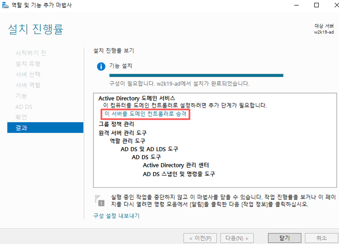Click the 기능 설치 label
This screenshot has width=339, height=244.
click(x=121, y=66)
